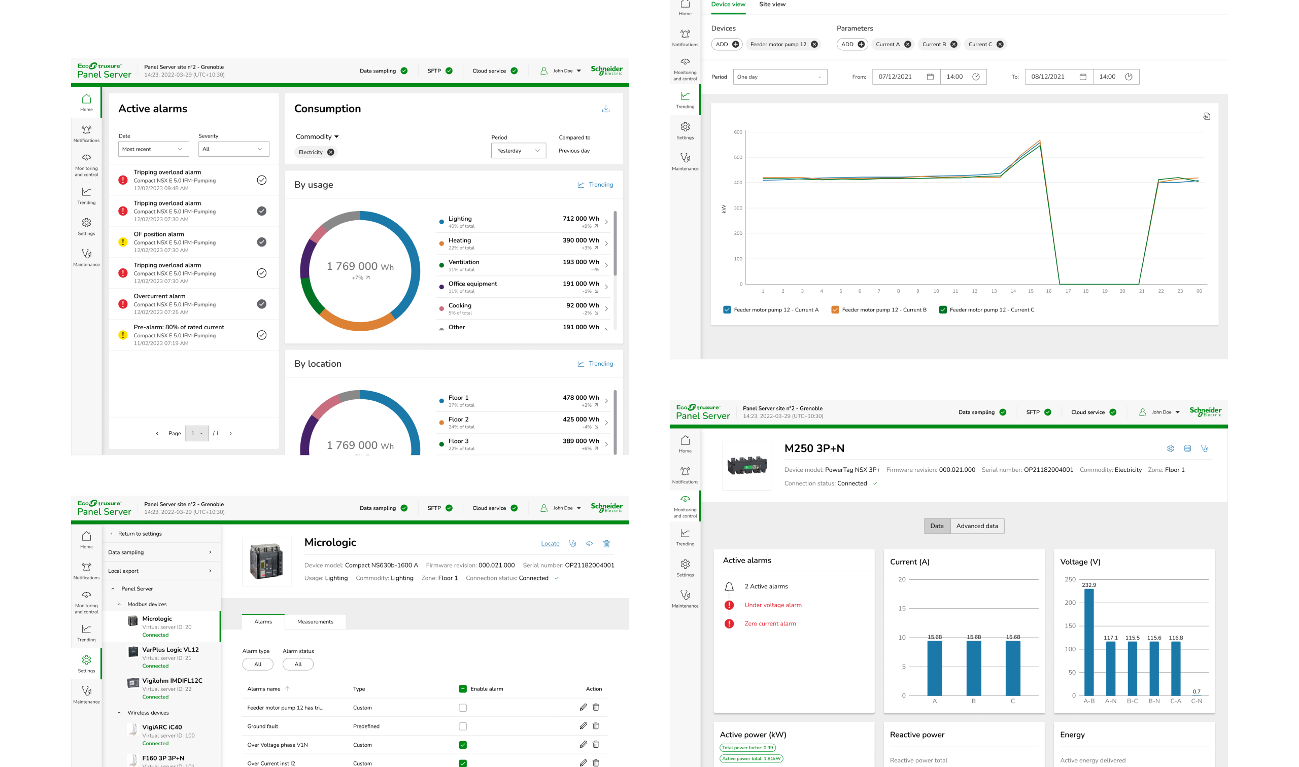1299x767 pixels.
Task: Open the Period Yesterday dropdown
Action: pos(518,150)
